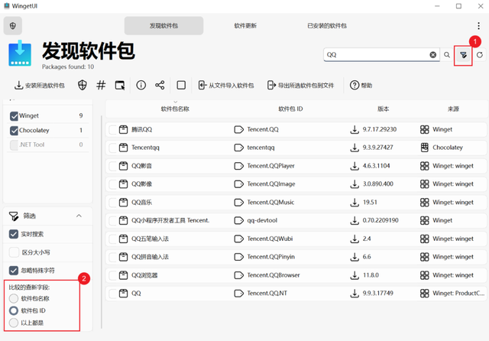
Task: Click the Chocolatey source icon in Tencentqq row
Action: coord(425,148)
